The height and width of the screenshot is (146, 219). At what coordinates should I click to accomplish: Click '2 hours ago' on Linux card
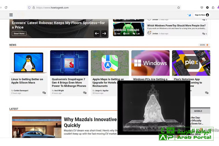point(16,93)
